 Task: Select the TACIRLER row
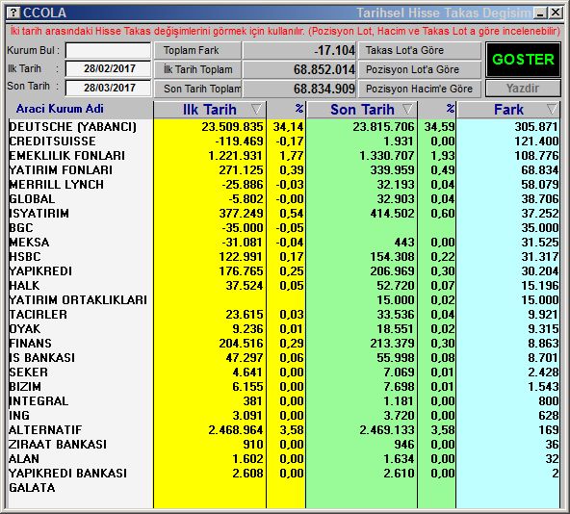click(283, 315)
